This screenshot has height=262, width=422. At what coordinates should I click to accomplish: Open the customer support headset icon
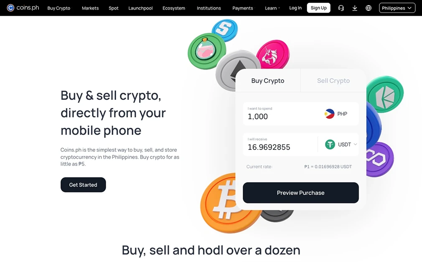[x=341, y=8]
